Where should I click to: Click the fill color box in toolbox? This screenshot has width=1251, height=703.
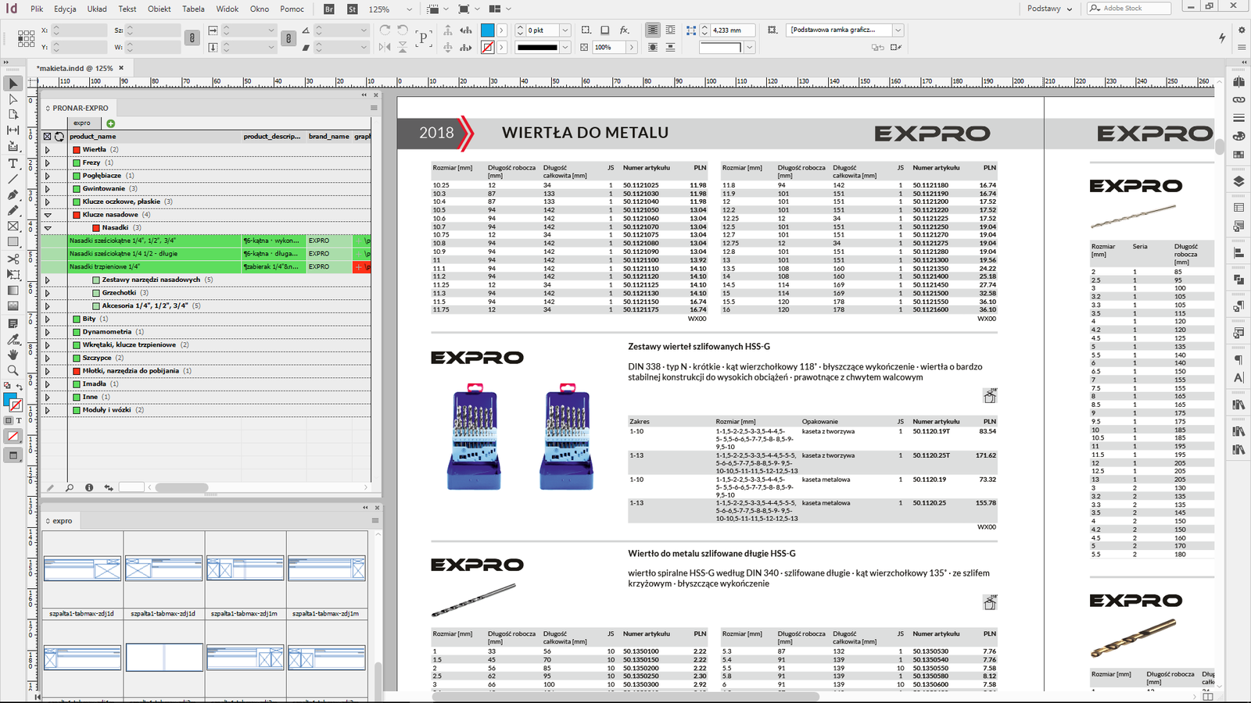tap(9, 401)
